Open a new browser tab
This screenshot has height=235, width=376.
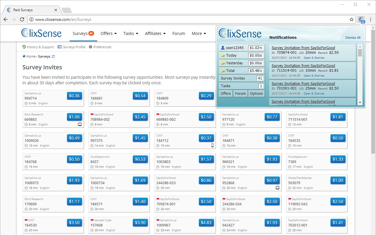pyautogui.click(x=67, y=10)
